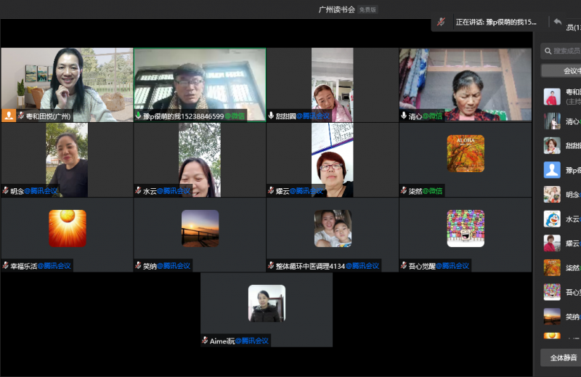Select 甜甜圈's avatar in the member list
581x377 pixels.
pos(552,145)
